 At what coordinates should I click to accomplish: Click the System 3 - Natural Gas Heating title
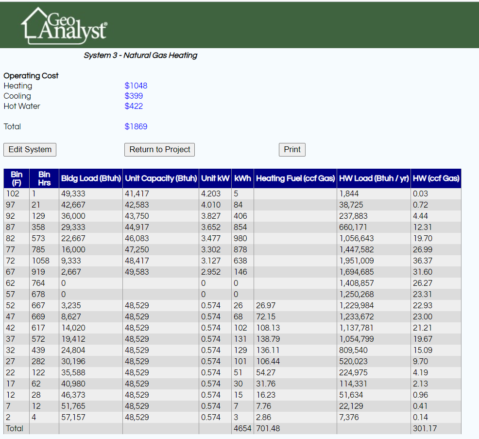pos(140,55)
